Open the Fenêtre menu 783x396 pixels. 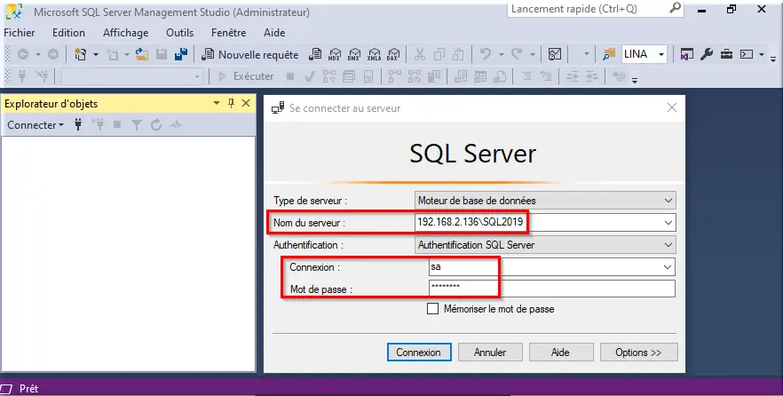click(x=229, y=33)
